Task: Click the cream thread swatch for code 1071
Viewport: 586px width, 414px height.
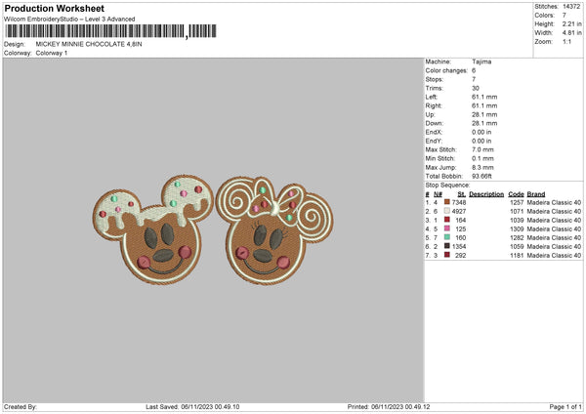Action: pos(447,211)
